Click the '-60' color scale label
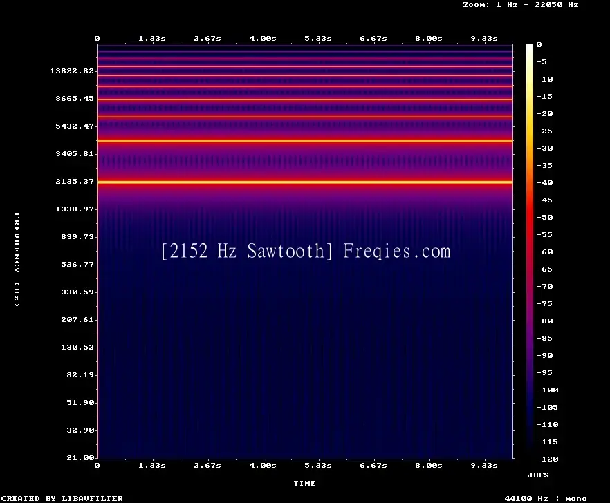The image size is (610, 503). (x=544, y=252)
